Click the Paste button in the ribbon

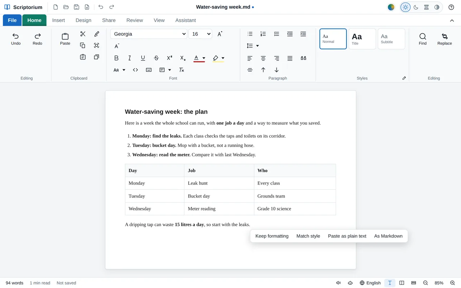coord(65,39)
